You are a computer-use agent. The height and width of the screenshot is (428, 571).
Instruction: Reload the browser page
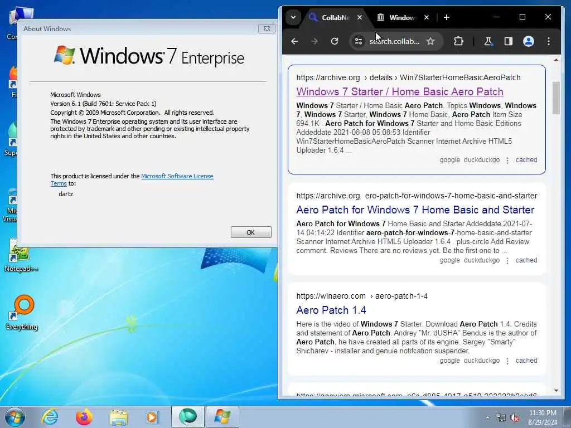[x=335, y=41]
